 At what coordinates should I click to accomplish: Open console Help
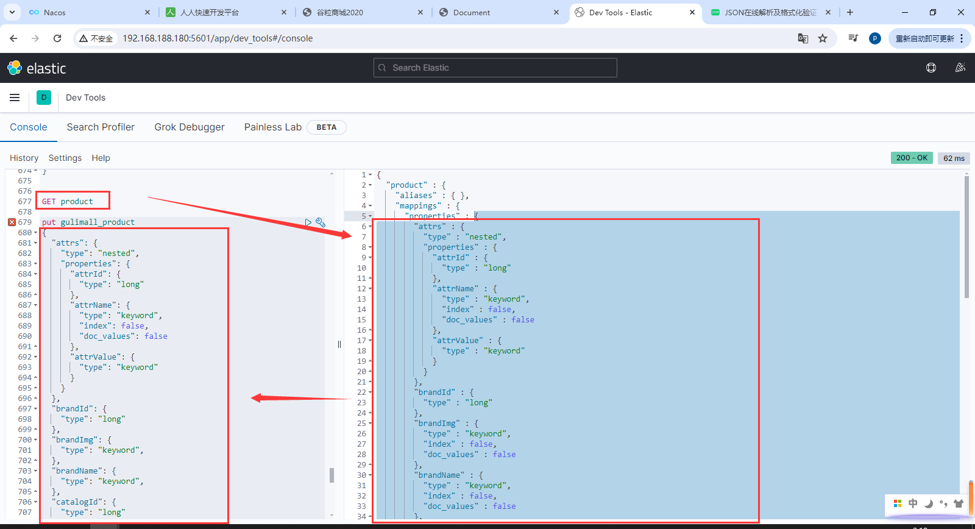[101, 158]
